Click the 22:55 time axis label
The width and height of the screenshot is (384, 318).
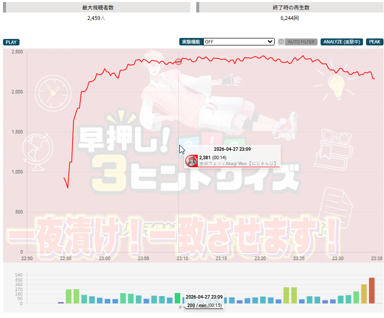tap(65, 258)
